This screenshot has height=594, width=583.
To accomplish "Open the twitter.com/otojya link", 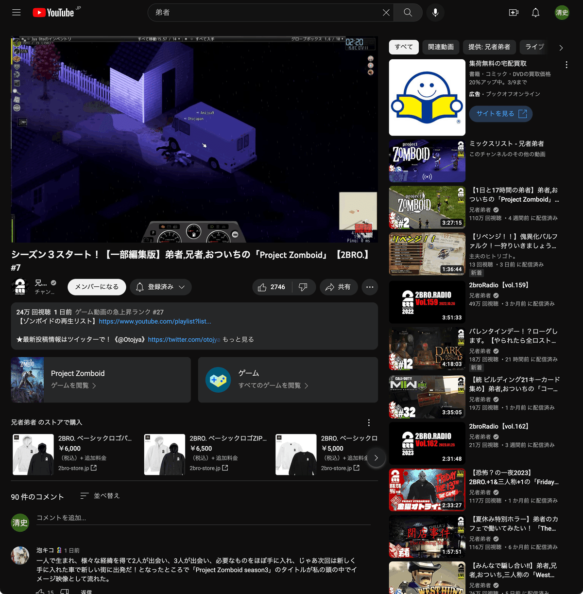I will point(184,339).
